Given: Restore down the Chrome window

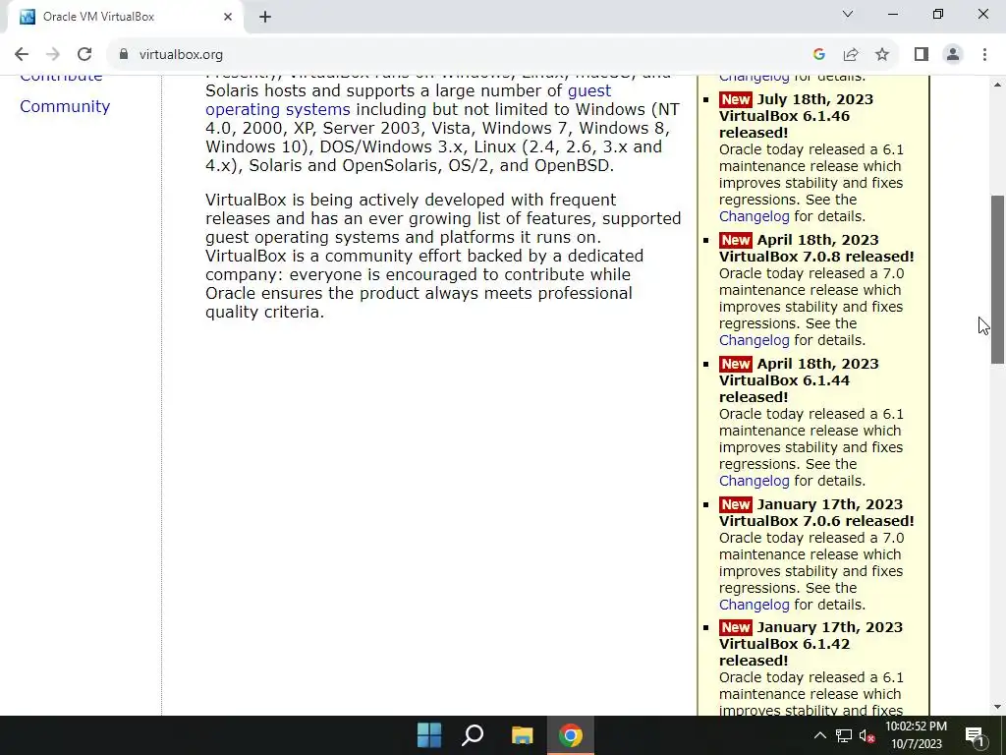Looking at the screenshot, I should point(938,14).
